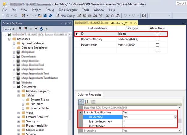Click the Column Properties scroll down arrow

click(x=180, y=130)
